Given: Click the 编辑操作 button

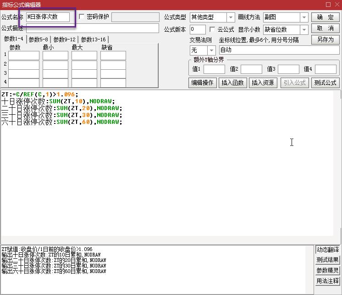Looking at the screenshot, I should click(202, 83).
